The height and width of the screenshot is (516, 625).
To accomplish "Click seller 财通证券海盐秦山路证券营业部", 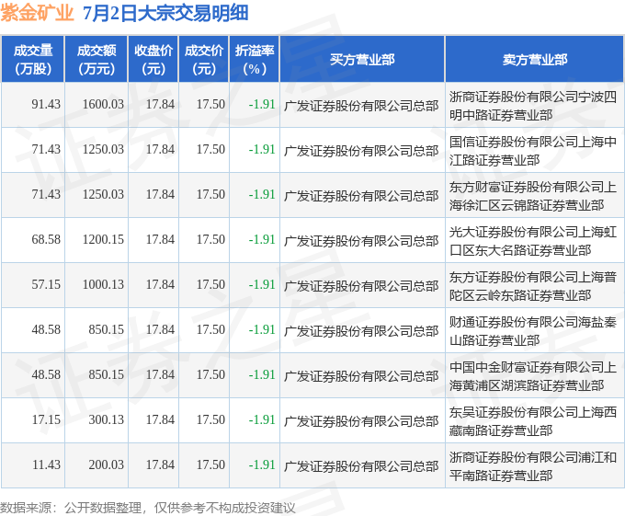I will coord(533,331).
